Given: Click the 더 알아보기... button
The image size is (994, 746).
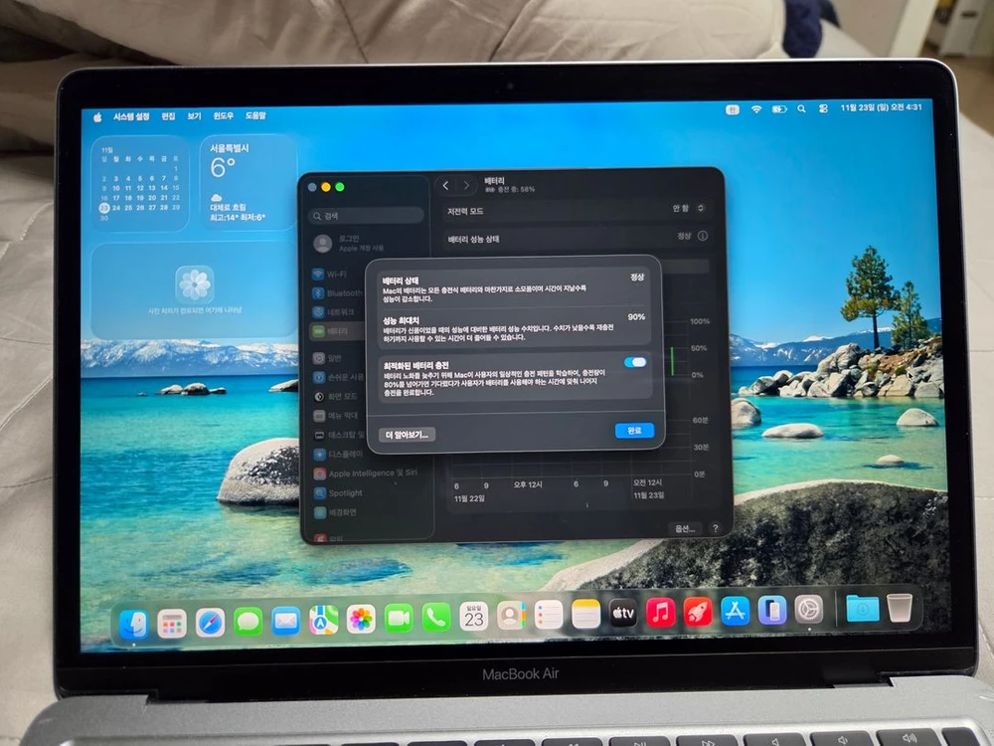Looking at the screenshot, I should point(407,435).
